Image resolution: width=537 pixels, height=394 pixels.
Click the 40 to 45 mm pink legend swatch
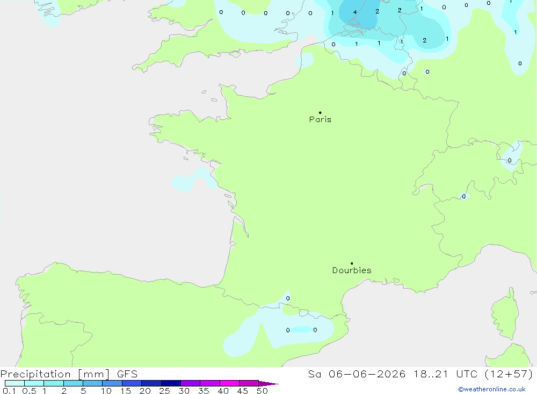coord(229,383)
